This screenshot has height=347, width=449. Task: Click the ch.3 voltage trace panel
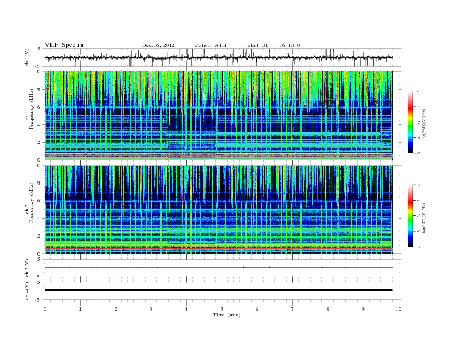(x=223, y=268)
